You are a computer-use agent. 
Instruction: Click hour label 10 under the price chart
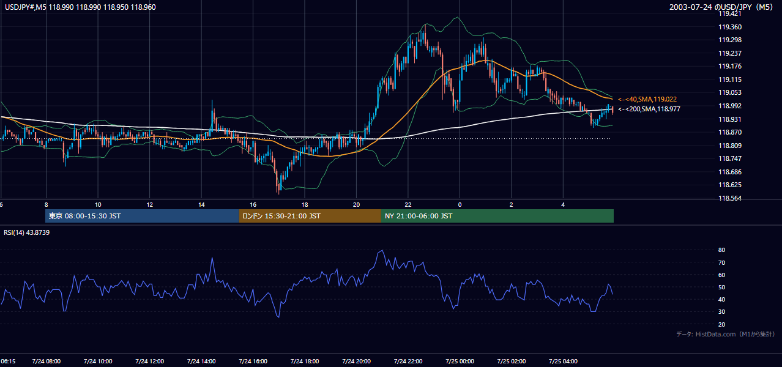pyautogui.click(x=98, y=205)
